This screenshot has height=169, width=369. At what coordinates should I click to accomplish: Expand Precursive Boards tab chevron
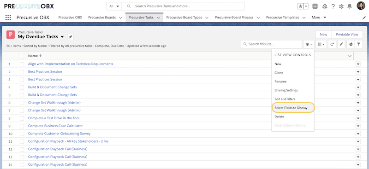pyautogui.click(x=120, y=17)
